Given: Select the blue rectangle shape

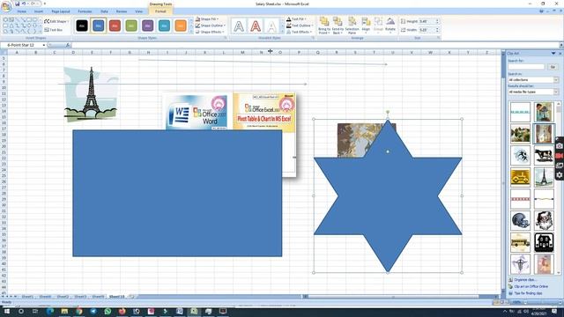Looking at the screenshot, I should pyautogui.click(x=177, y=194).
